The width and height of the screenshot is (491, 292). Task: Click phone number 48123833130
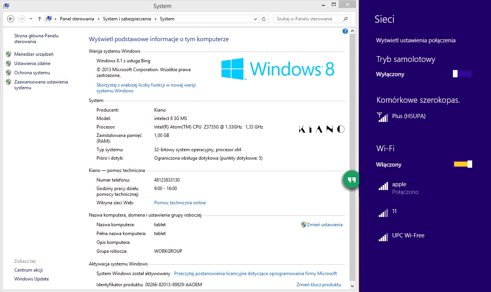pyautogui.click(x=167, y=180)
